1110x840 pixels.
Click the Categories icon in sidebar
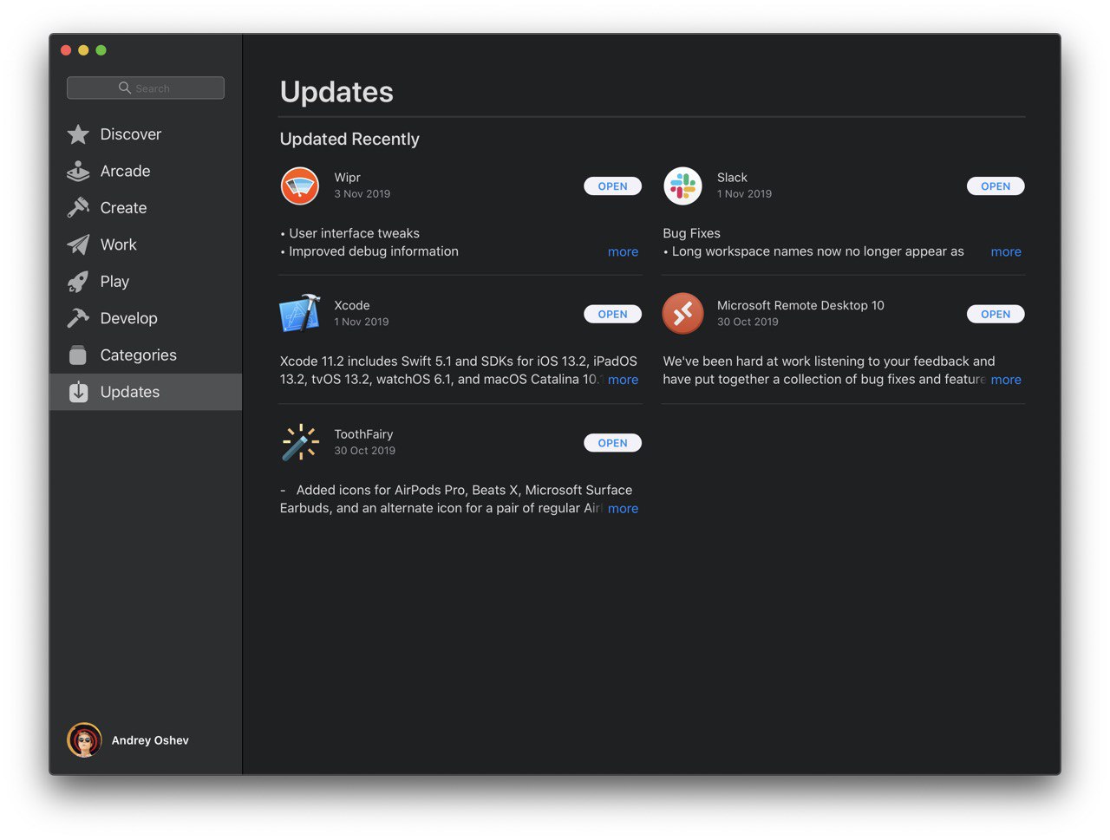[x=78, y=355]
